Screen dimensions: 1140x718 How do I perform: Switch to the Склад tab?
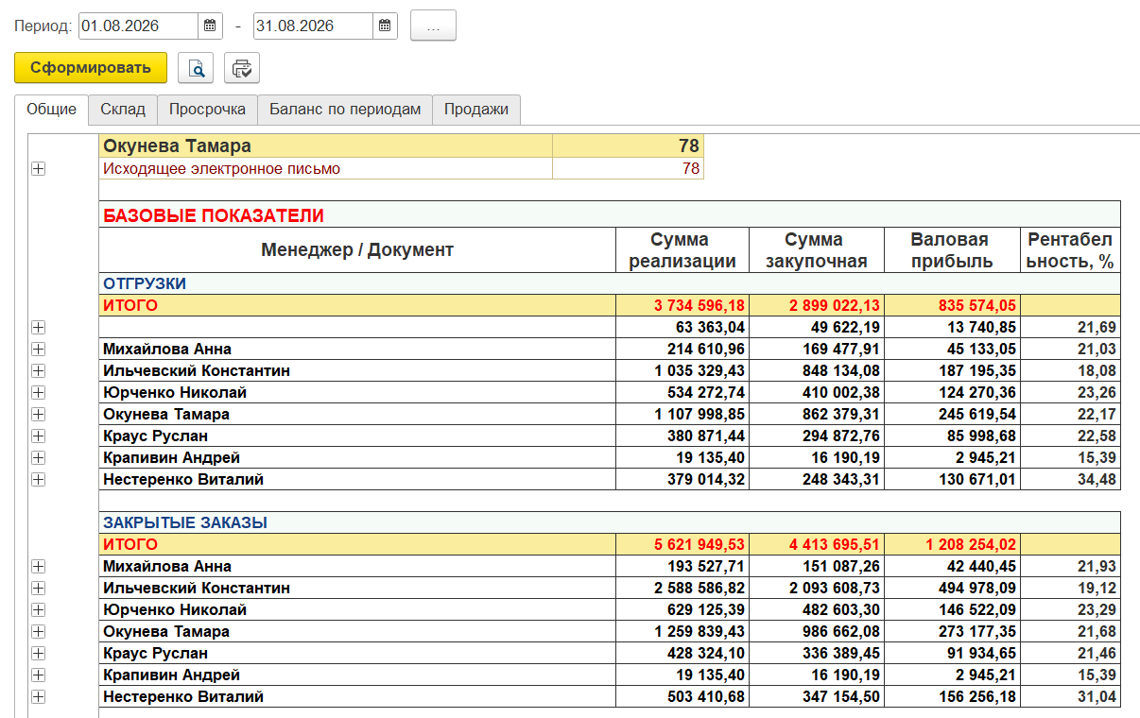[123, 110]
